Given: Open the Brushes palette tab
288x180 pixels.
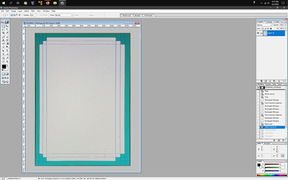Looking at the screenshot, I should (137, 16).
